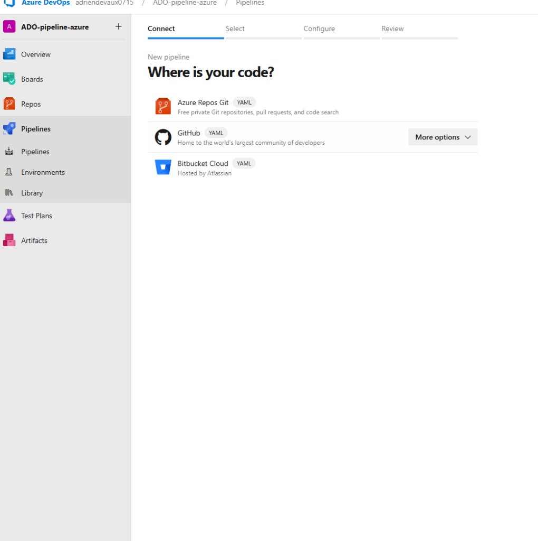Pick Bitbucket Cloud as code source

(x=203, y=164)
